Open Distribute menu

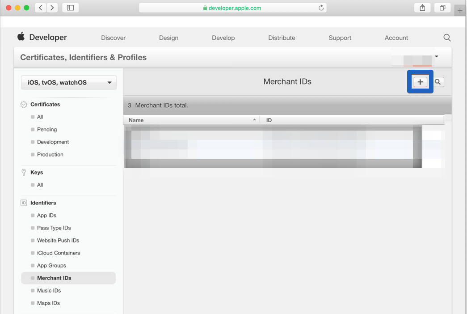[x=282, y=38]
